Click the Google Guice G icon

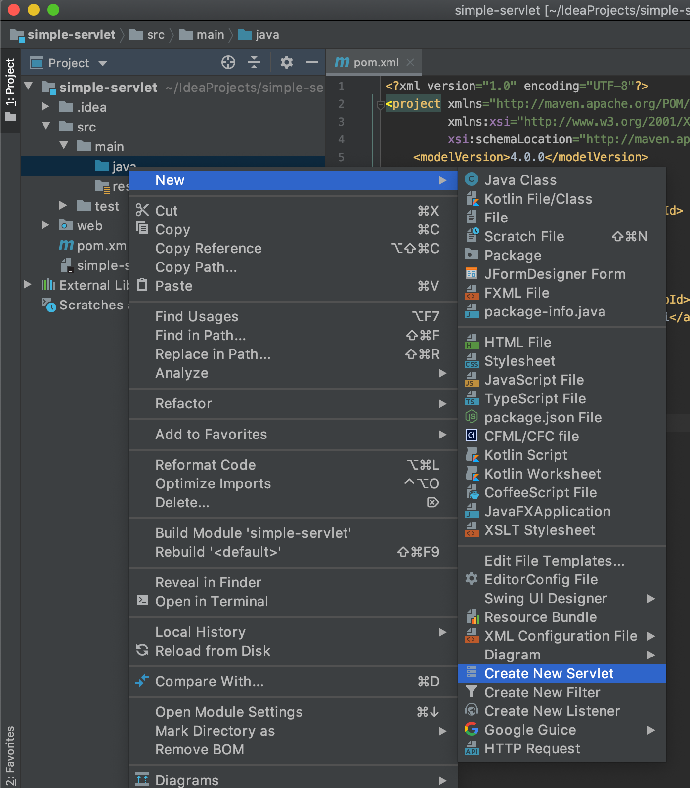click(x=472, y=729)
